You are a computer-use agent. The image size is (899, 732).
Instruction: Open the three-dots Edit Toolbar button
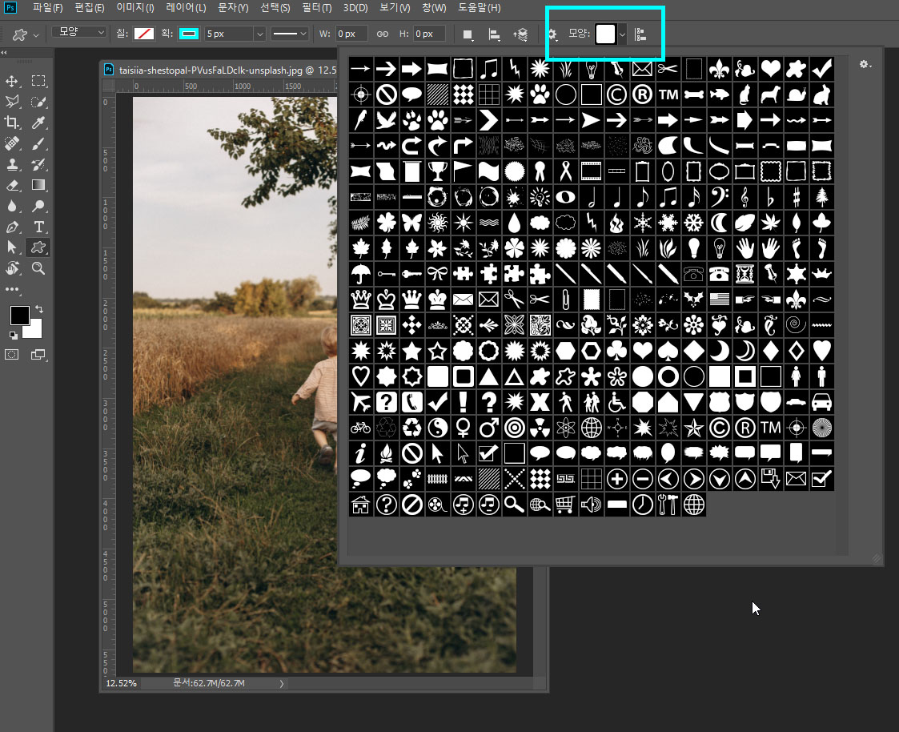[12, 290]
